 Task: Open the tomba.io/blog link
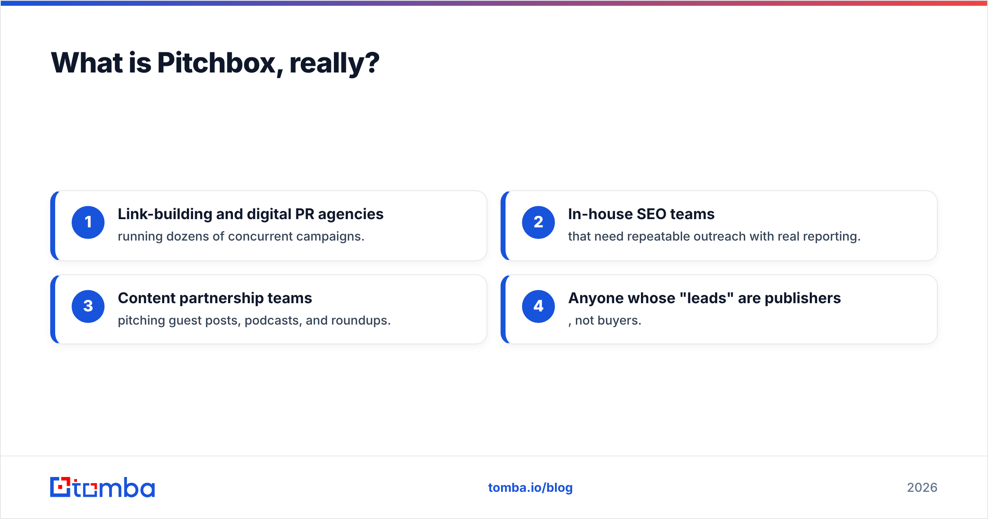[x=530, y=488]
